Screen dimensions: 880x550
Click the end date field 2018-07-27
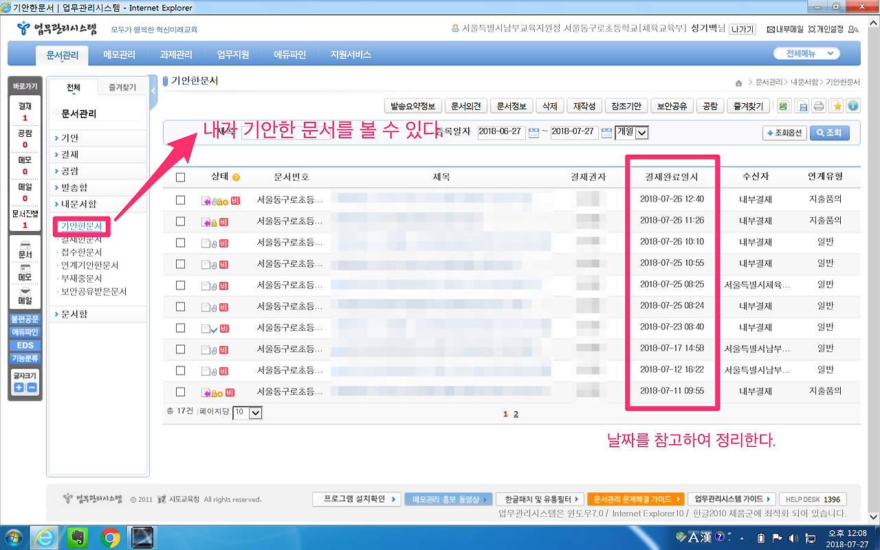click(575, 132)
